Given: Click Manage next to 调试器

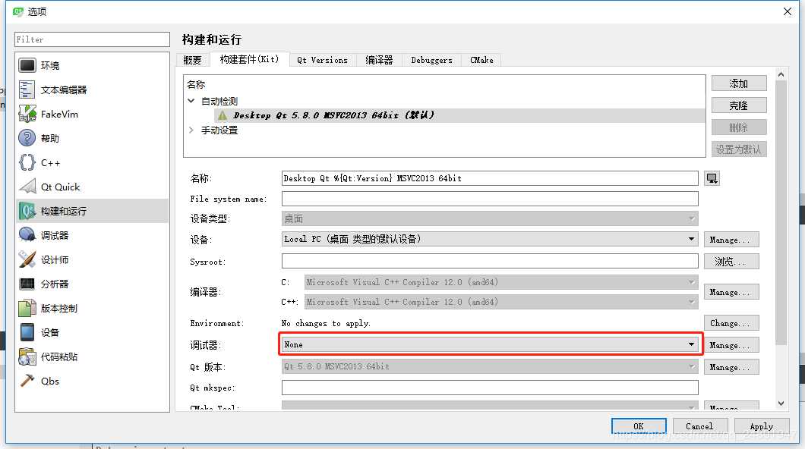Looking at the screenshot, I should [731, 345].
